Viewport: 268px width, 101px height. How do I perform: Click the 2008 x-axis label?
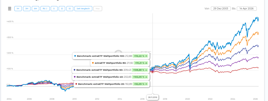(52, 99)
